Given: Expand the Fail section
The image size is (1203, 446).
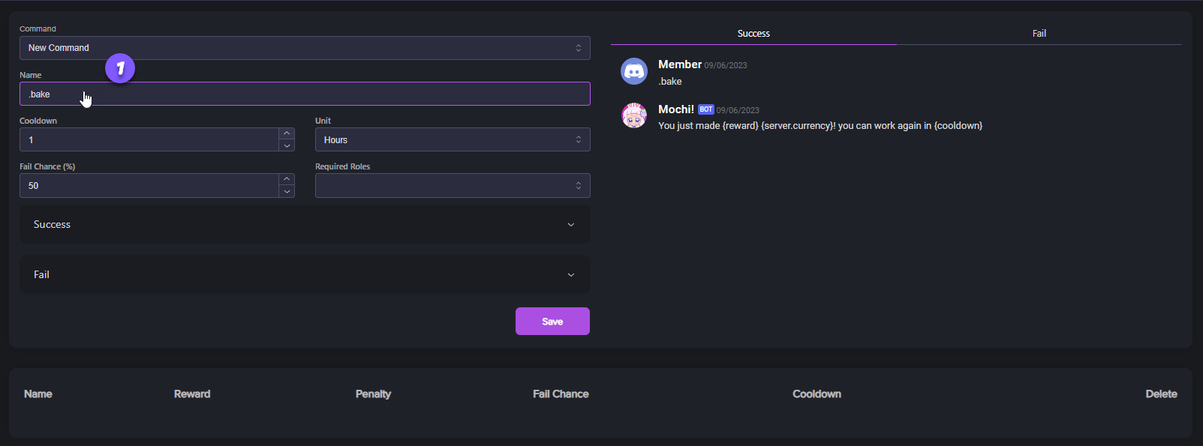Looking at the screenshot, I should [305, 275].
